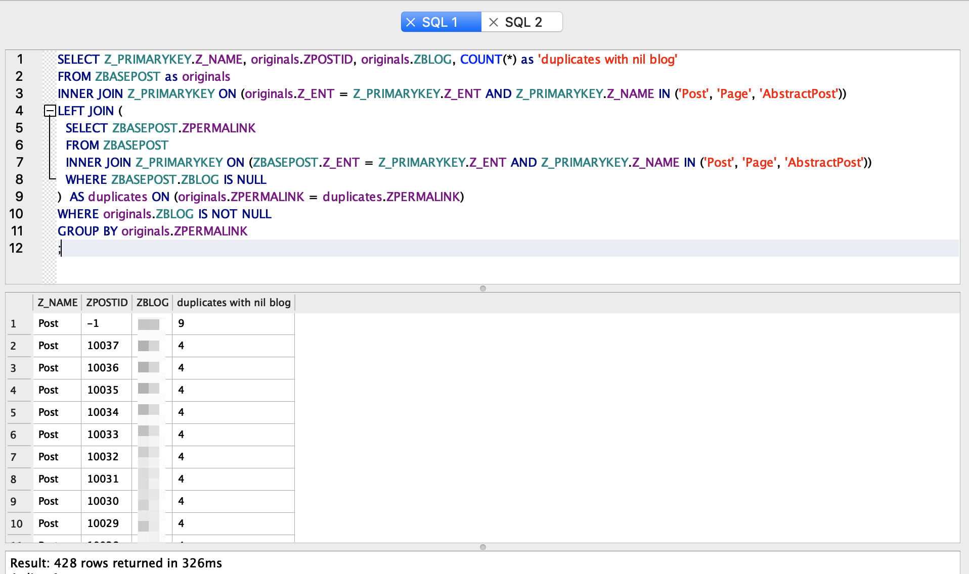Click the Z_NAME column header
Image resolution: width=969 pixels, height=574 pixels.
(57, 303)
